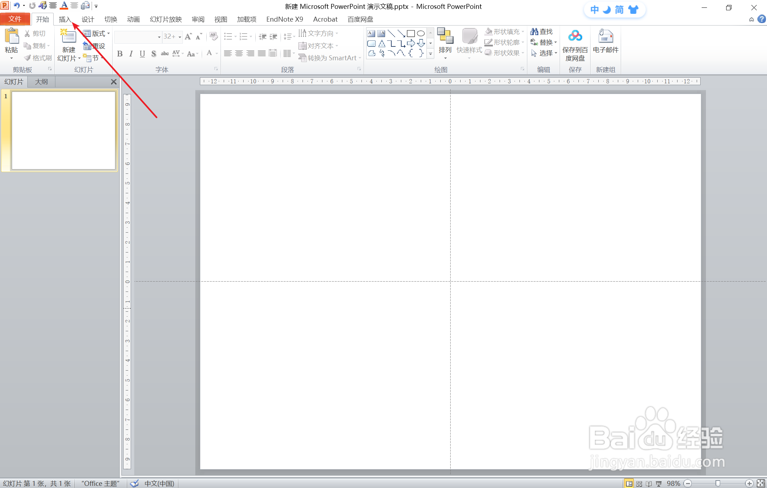
Task: Toggle Bold formatting
Action: (120, 54)
